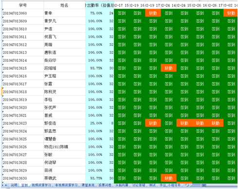
Task: Click the 姓名 column header cell
Action: point(64,5)
